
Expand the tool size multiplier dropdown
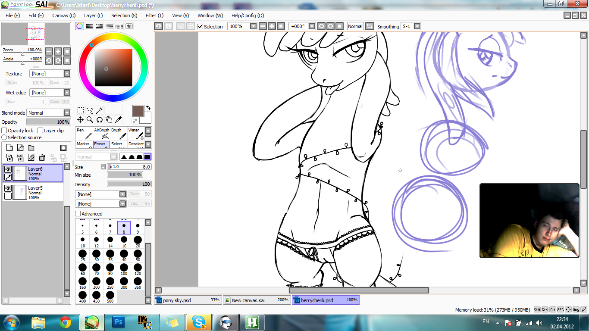tap(103, 167)
